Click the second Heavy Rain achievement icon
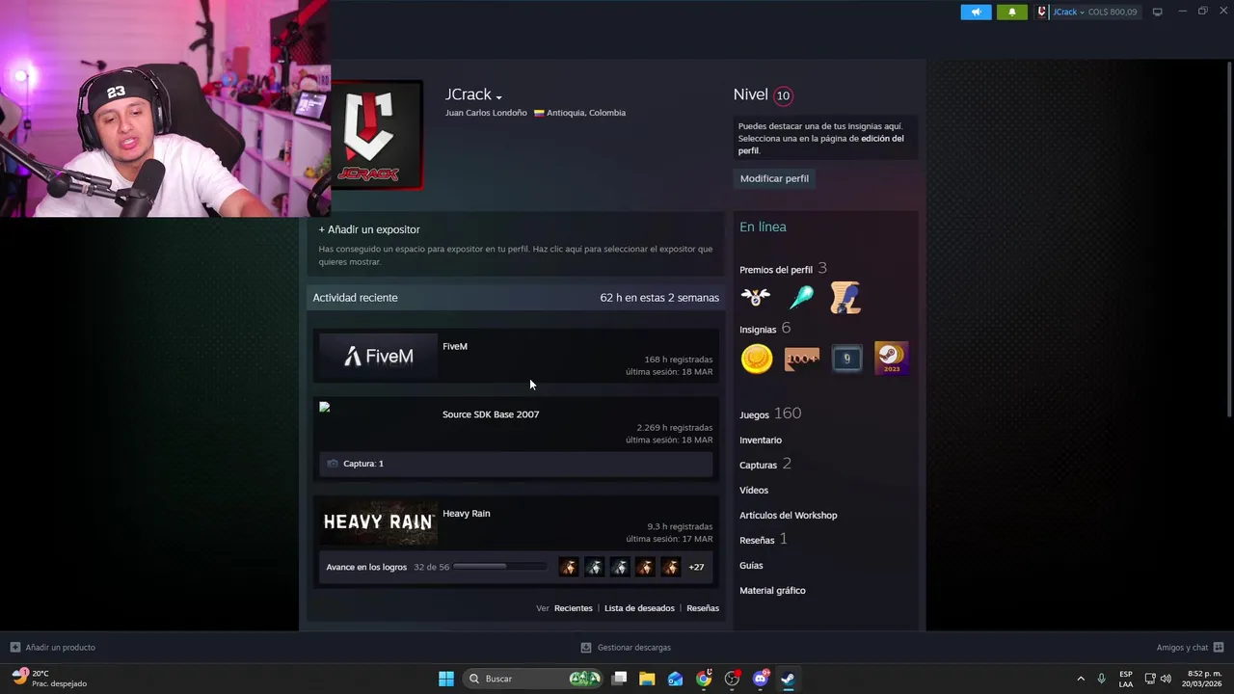The image size is (1234, 694). click(x=594, y=567)
